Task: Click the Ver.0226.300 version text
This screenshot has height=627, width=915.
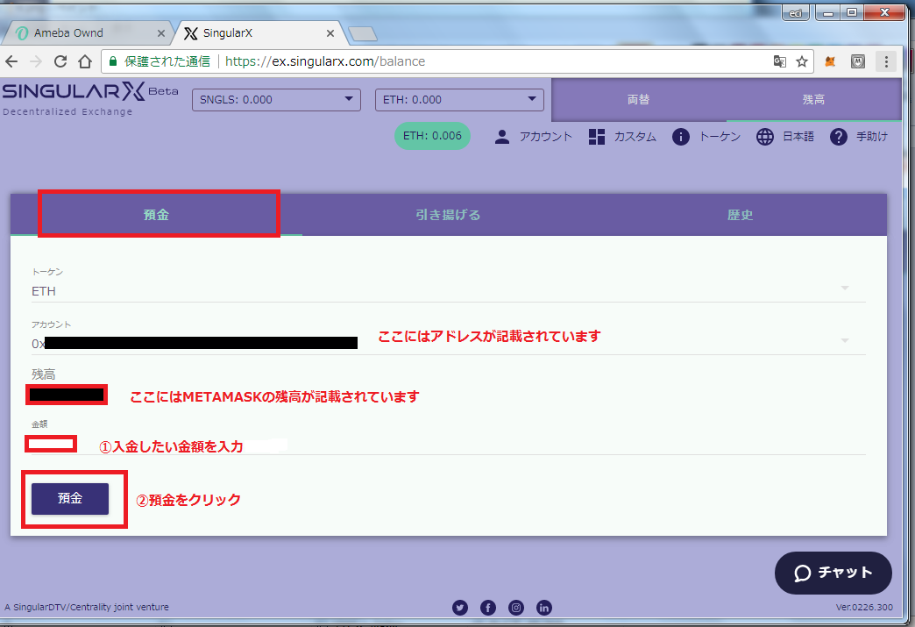Action: click(863, 607)
